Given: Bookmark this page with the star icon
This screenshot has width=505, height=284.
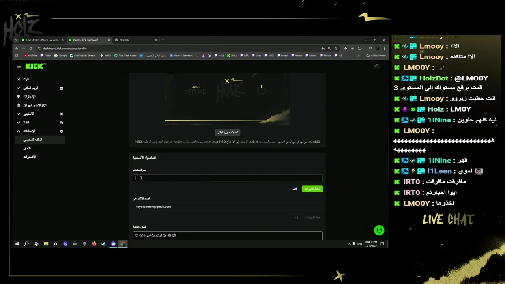Looking at the screenshot, I should pyautogui.click(x=336, y=48).
